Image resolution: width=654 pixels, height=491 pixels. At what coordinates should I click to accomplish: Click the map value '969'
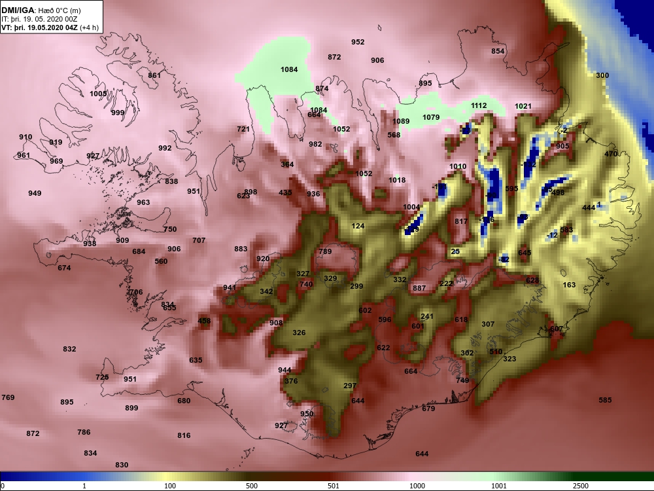[56, 161]
